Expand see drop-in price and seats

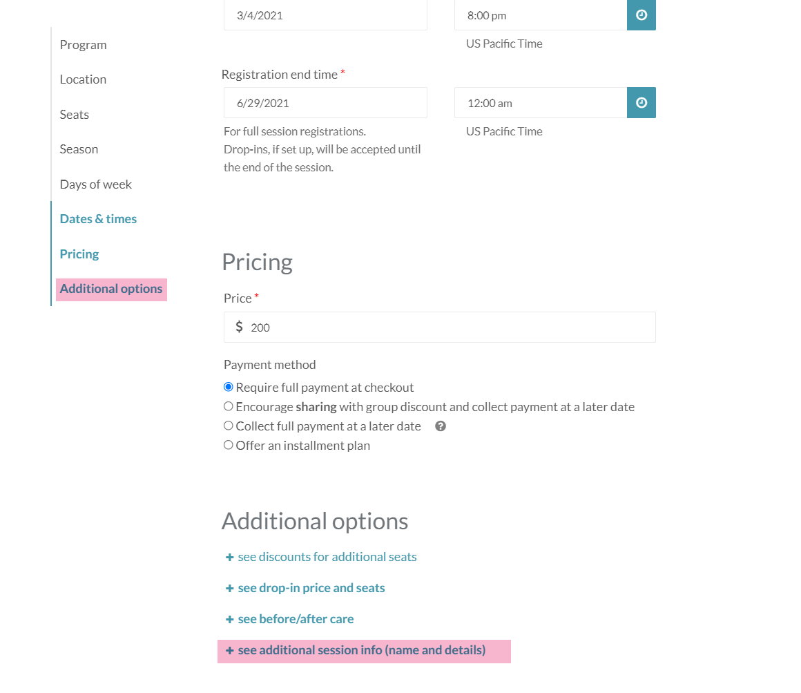tap(311, 588)
